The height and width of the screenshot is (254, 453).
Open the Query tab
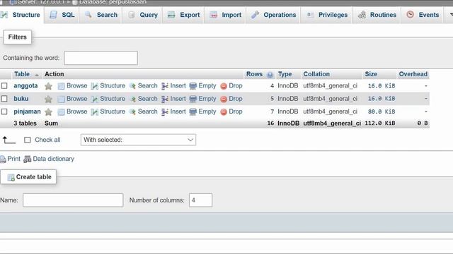click(x=142, y=15)
